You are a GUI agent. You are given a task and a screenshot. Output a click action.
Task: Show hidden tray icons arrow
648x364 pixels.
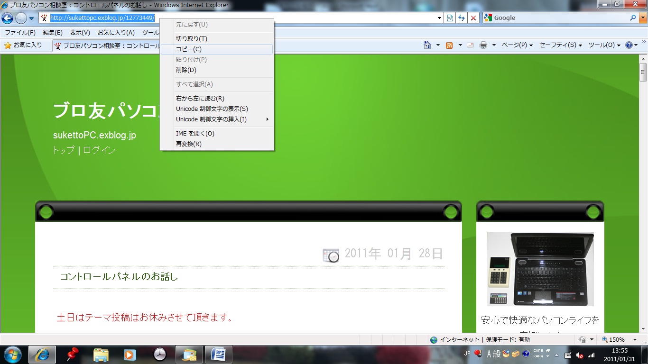(x=555, y=355)
